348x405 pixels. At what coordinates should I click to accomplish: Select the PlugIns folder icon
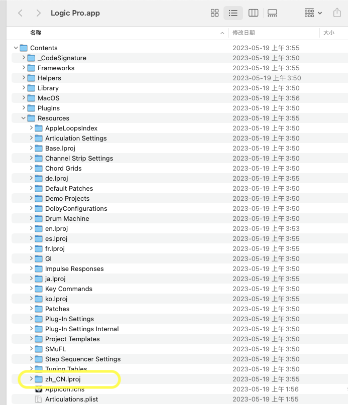pos(31,108)
